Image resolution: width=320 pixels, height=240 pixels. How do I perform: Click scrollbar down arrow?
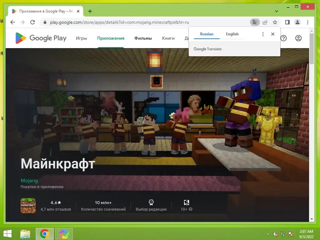point(312,219)
